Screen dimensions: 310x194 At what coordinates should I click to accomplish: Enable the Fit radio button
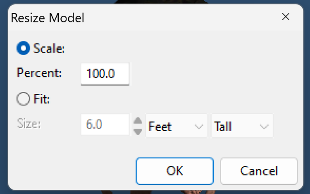tap(23, 99)
